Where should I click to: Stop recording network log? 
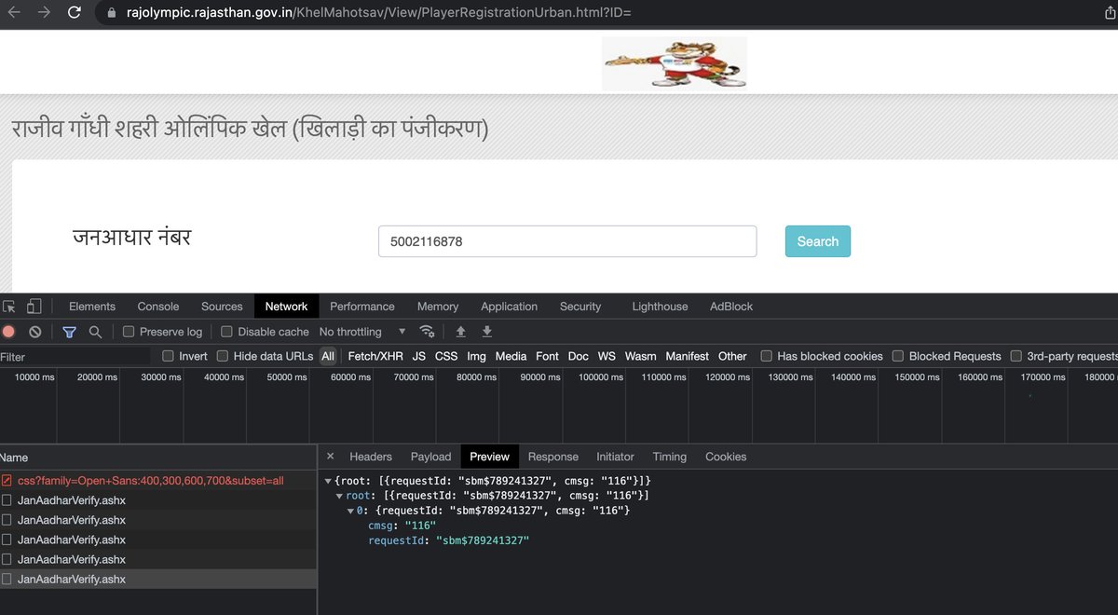(9, 332)
